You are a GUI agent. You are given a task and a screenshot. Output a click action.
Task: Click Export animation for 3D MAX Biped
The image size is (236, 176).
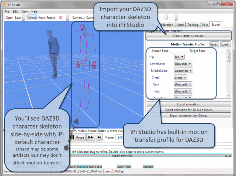[189, 110]
